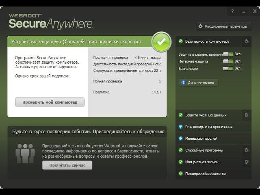
Task: Click green check icon beside Поддержка/сообщество
Action: pyautogui.click(x=181, y=173)
